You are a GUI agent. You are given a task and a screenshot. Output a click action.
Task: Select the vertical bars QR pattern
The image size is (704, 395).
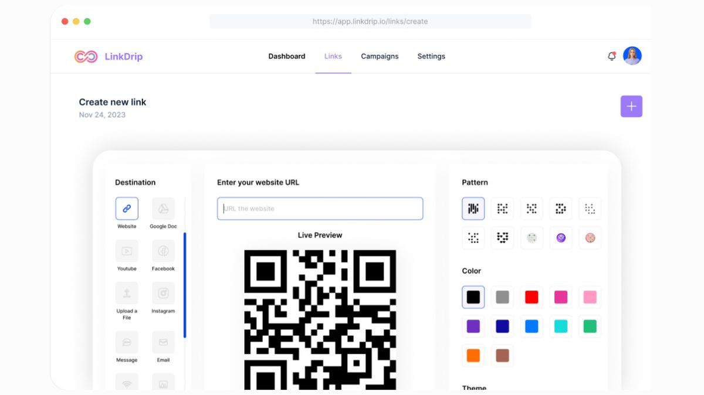(473, 209)
